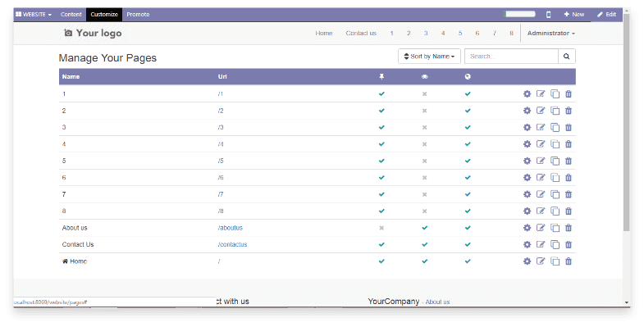Click the New button
Image resolution: width=644 pixels, height=327 pixels.
pyautogui.click(x=574, y=15)
